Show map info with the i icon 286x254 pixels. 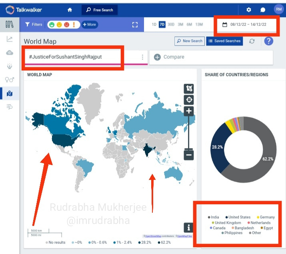point(189,228)
